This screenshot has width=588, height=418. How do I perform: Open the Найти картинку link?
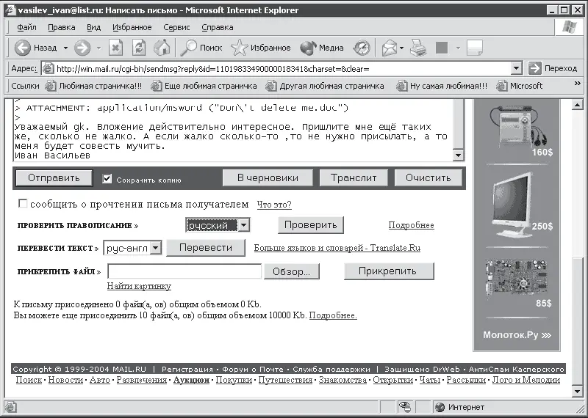(139, 286)
